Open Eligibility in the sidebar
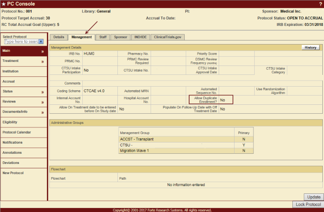 [x=10, y=122]
